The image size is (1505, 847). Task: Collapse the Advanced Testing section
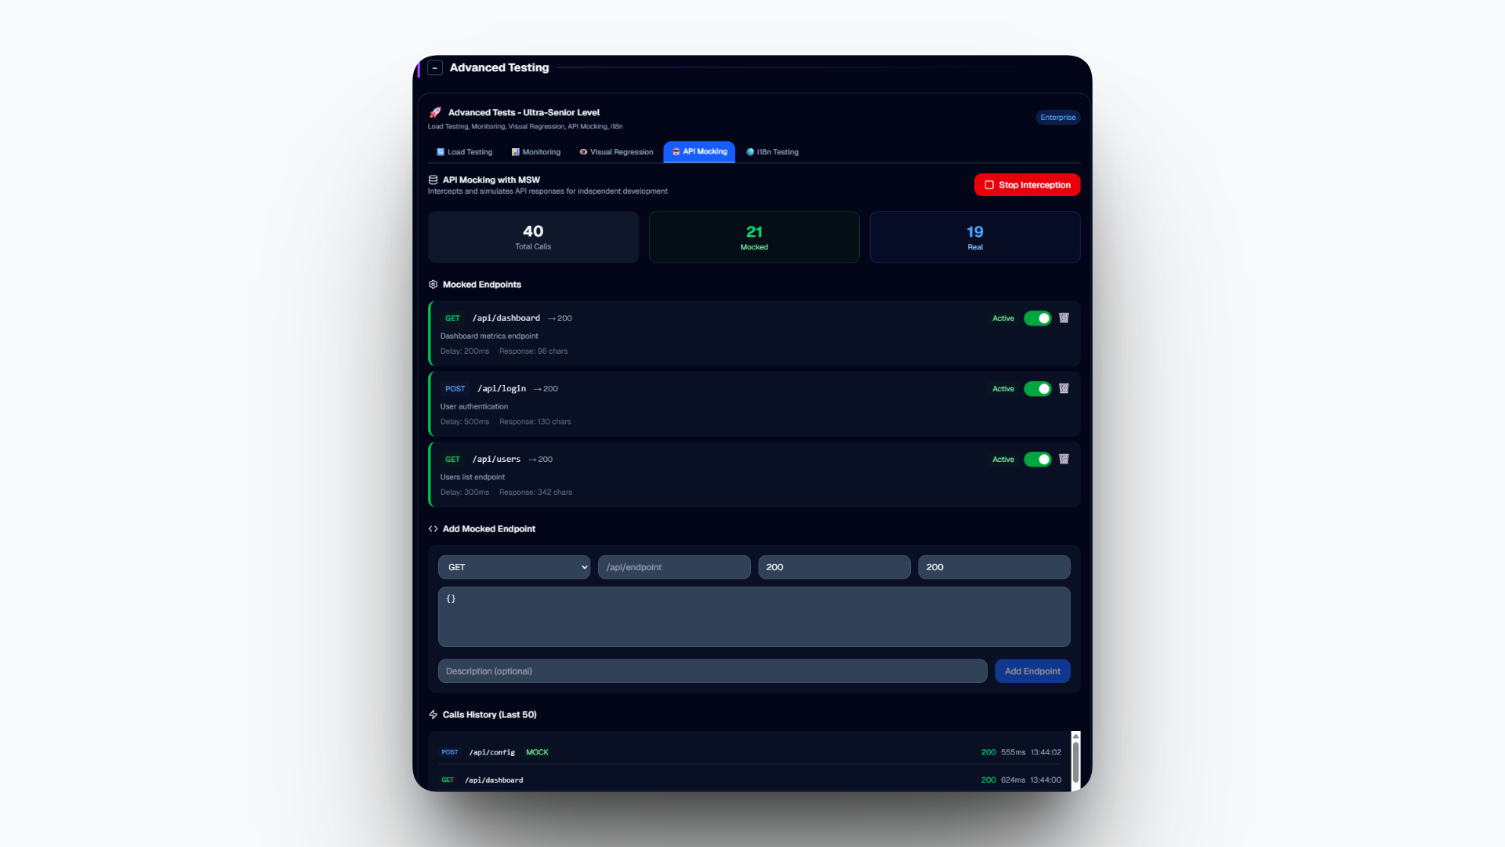pyautogui.click(x=435, y=68)
